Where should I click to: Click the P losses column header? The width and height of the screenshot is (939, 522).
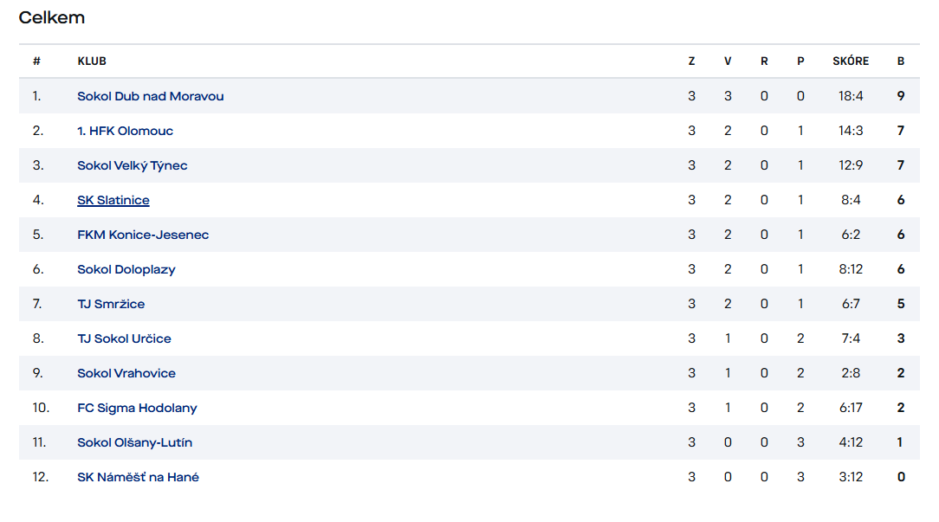click(x=800, y=61)
